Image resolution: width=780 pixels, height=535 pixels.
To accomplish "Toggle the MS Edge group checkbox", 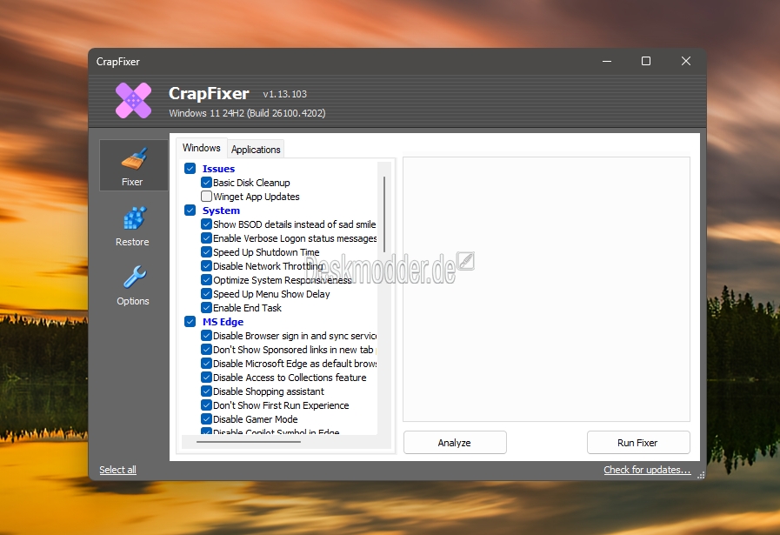I will (x=190, y=322).
